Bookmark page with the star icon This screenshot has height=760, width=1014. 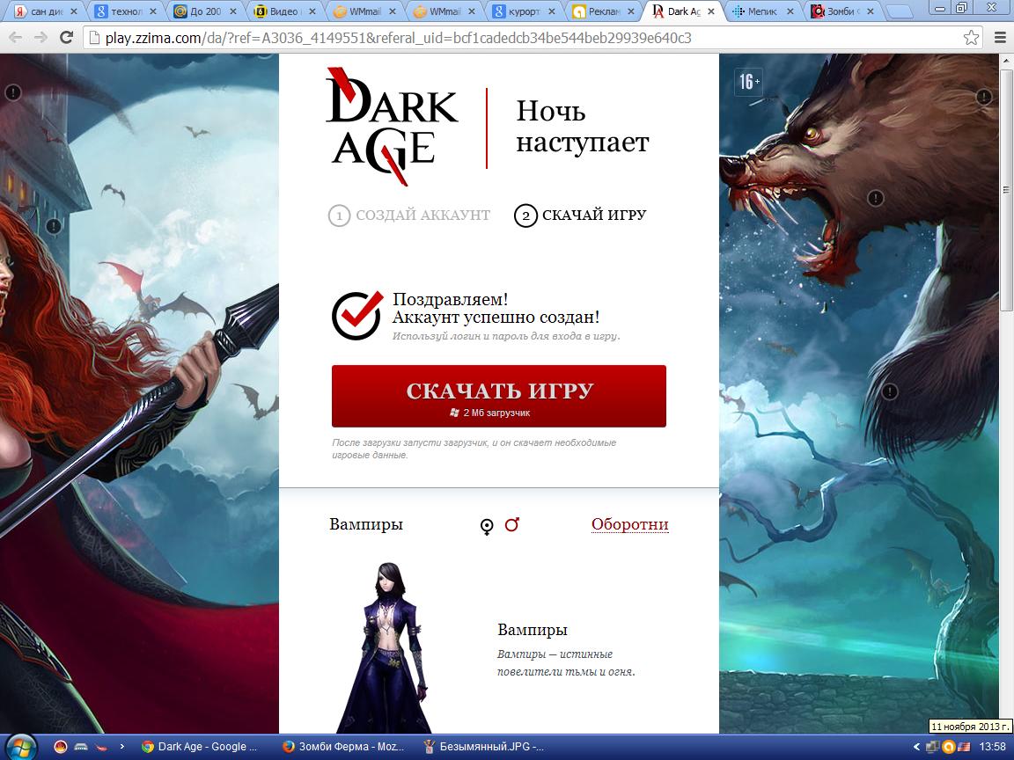[x=972, y=38]
